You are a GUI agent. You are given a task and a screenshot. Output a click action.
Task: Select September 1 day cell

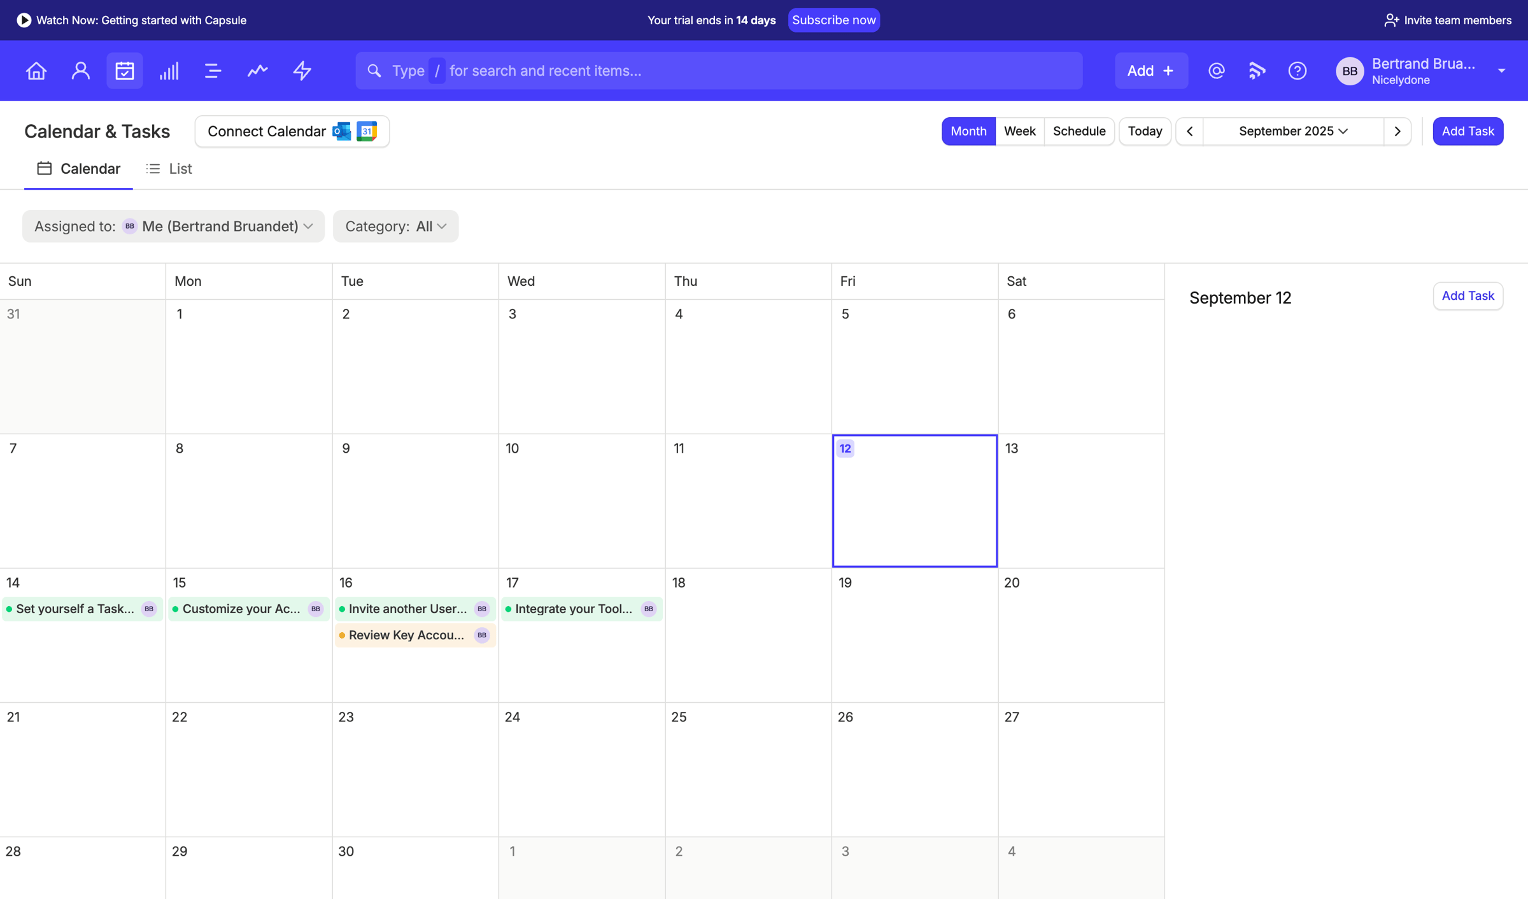coord(249,367)
